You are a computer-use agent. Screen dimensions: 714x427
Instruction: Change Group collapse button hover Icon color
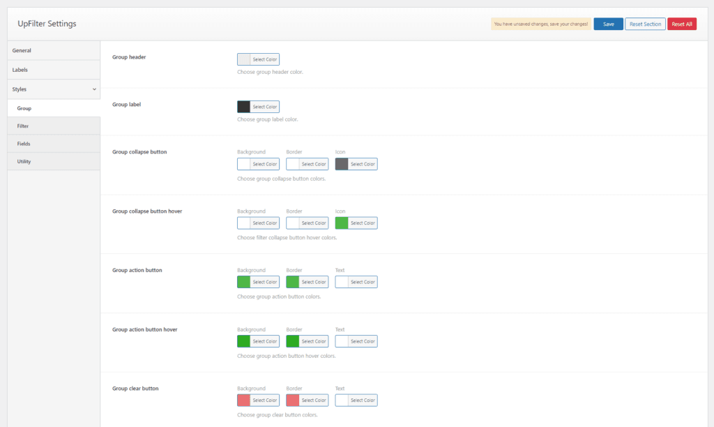[356, 223]
